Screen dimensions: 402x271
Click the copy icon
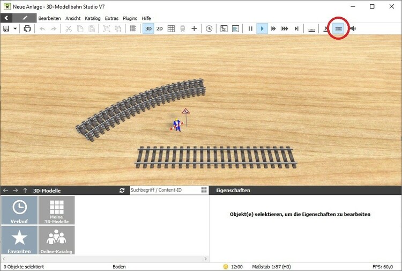(x=80, y=28)
